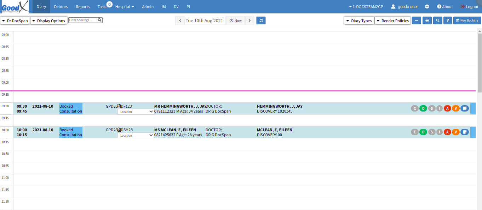482x210 pixels.
Task: Click the Now button
Action: tap(236, 20)
